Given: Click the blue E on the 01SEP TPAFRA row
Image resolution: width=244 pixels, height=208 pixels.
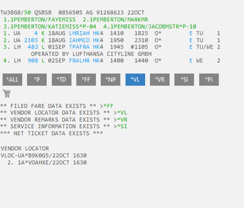Looking at the screenshot, I should click(x=191, y=47).
